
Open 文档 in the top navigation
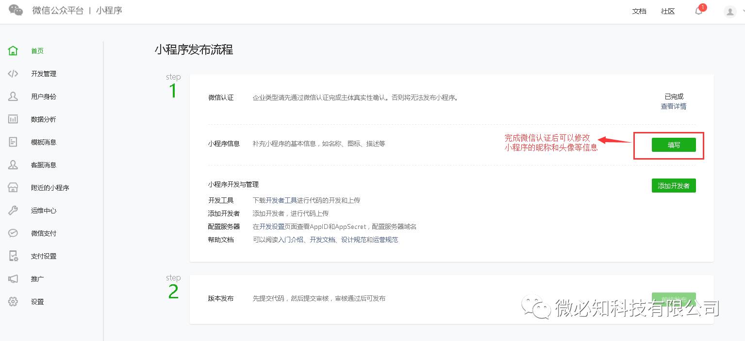(x=639, y=11)
